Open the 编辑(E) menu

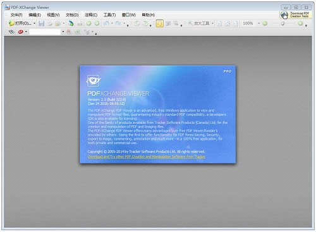(35, 15)
